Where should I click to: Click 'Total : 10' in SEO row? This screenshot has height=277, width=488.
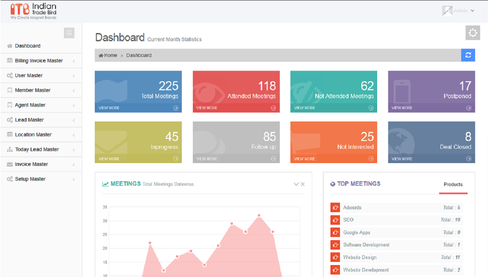pos(450,220)
